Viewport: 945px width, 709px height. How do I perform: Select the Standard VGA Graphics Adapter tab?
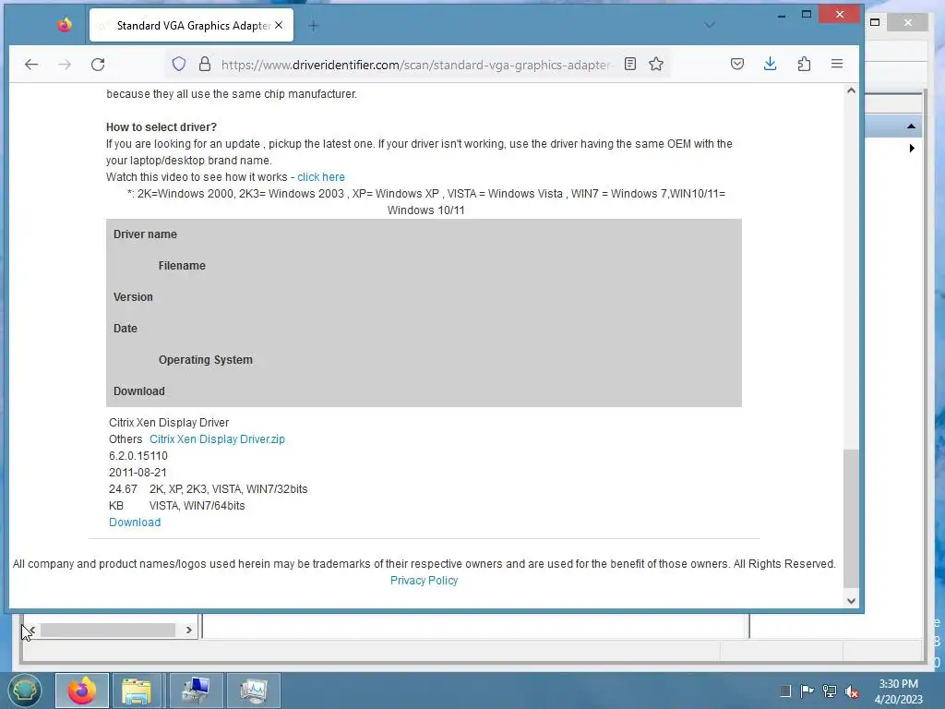(x=191, y=25)
